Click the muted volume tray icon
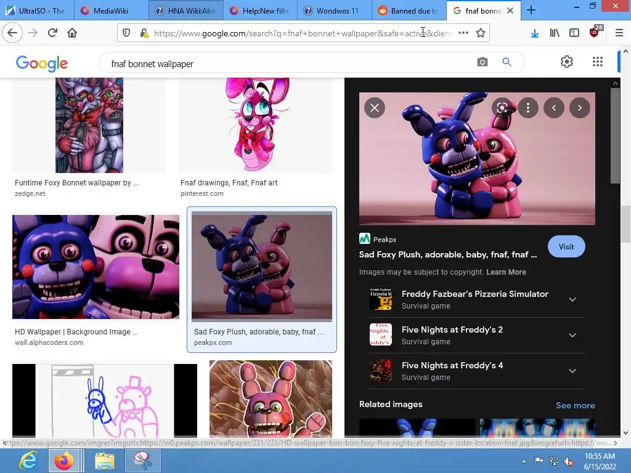The height and width of the screenshot is (473, 631). (x=569, y=461)
